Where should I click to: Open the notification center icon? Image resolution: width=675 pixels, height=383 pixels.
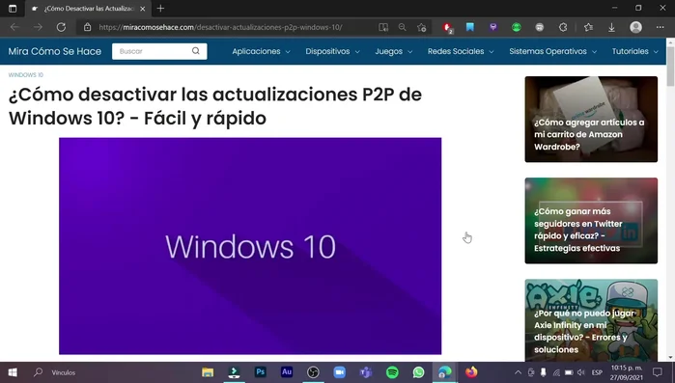tap(658, 372)
